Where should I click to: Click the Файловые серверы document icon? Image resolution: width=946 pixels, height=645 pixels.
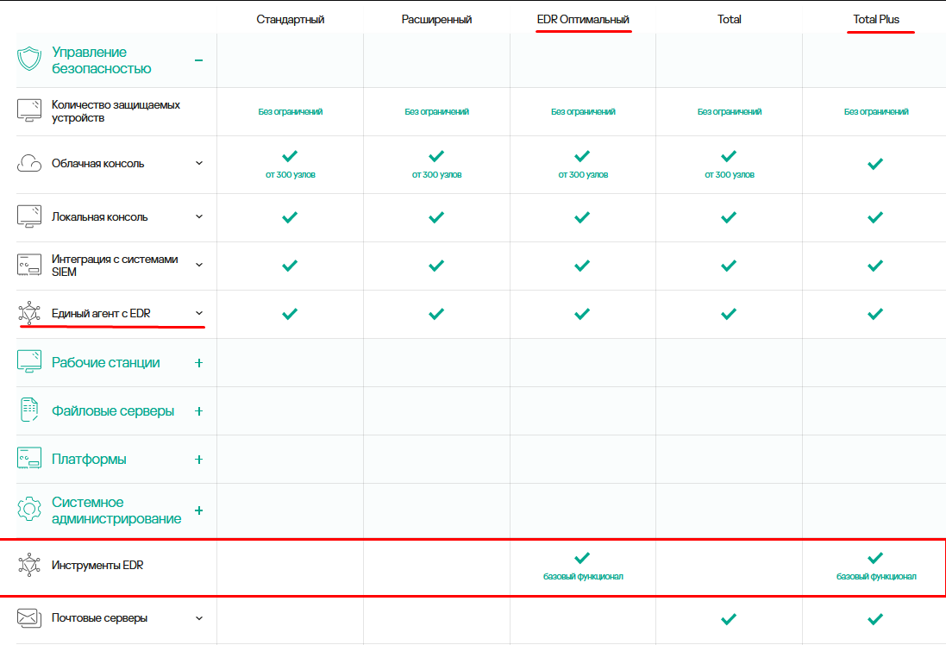[29, 410]
